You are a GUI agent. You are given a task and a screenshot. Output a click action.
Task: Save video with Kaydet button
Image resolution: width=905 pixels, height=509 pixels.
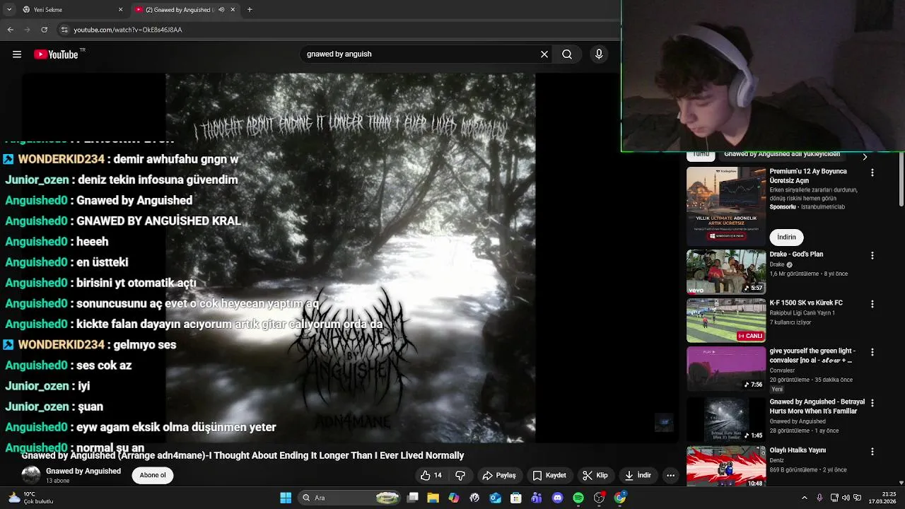(549, 475)
